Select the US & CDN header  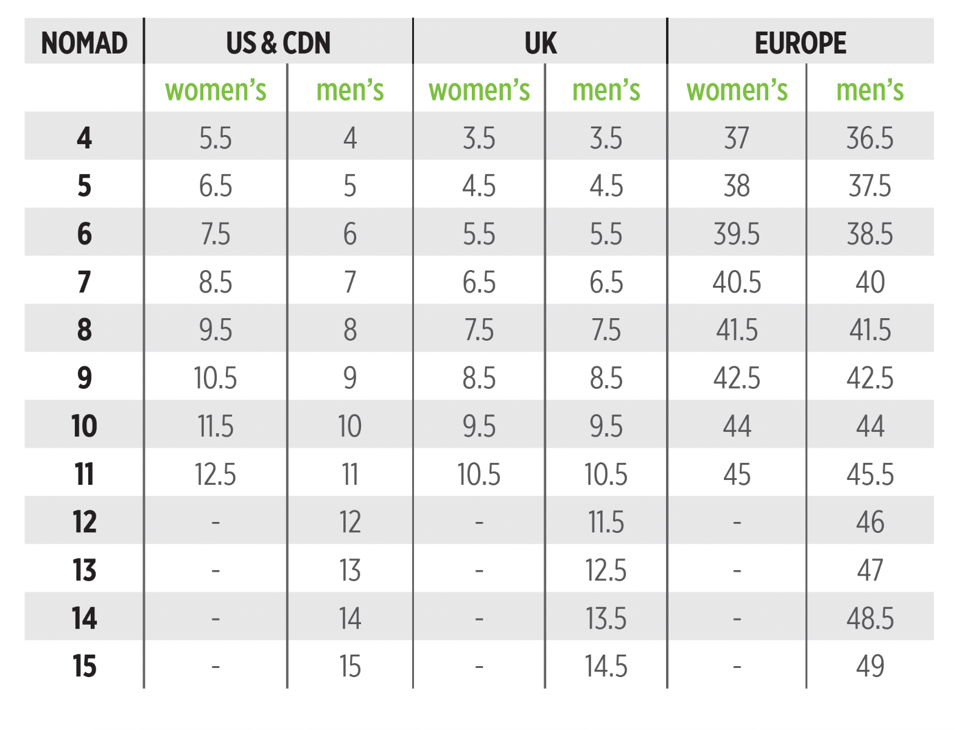(x=278, y=43)
